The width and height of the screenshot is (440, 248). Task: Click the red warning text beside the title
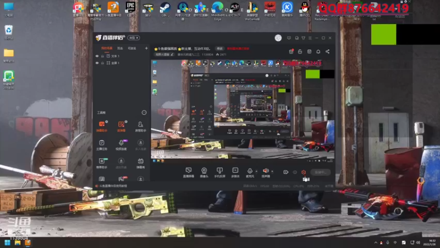238,48
